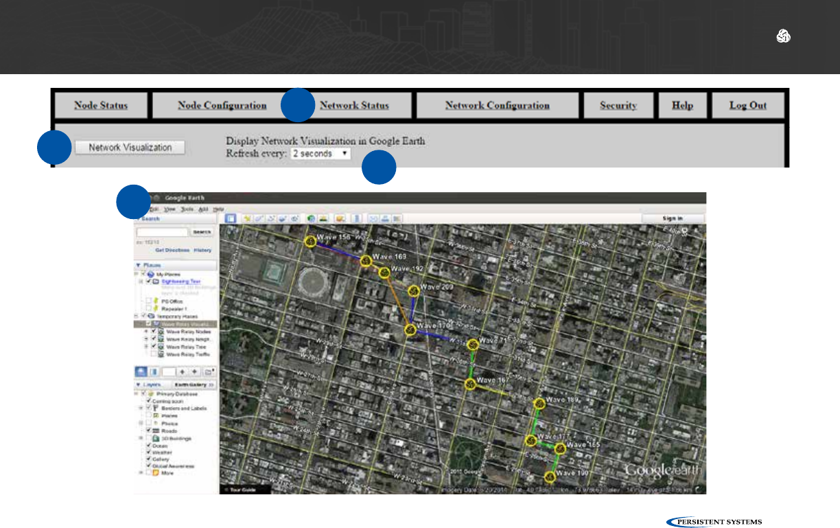The width and height of the screenshot is (840, 528).
Task: Click the Google Earth search input field
Action: click(163, 232)
